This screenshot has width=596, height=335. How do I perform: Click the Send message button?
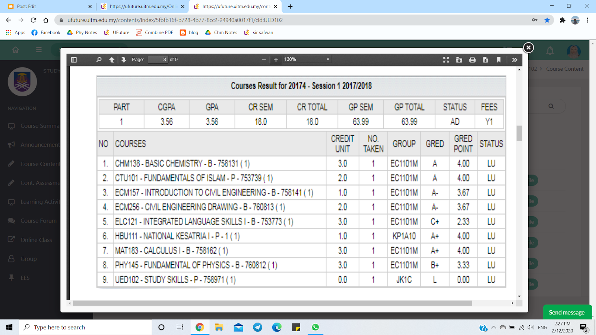(567, 312)
